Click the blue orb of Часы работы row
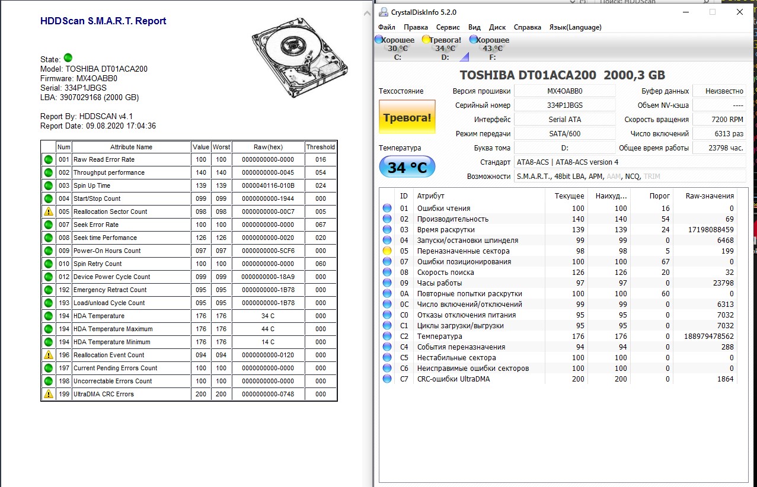This screenshot has width=757, height=487. [387, 283]
